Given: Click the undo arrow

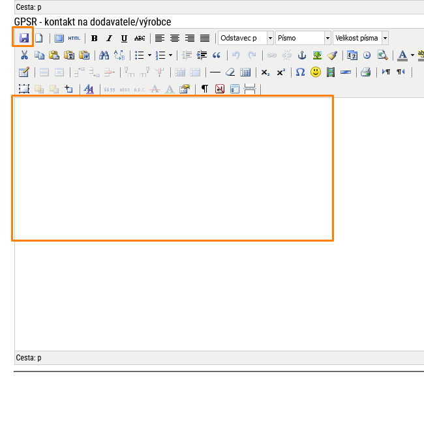Looking at the screenshot, I should [x=236, y=55].
